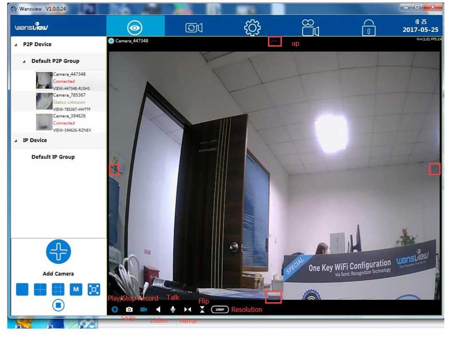This screenshot has width=452, height=338.
Task: Start recording with the Record icon
Action: (x=144, y=309)
